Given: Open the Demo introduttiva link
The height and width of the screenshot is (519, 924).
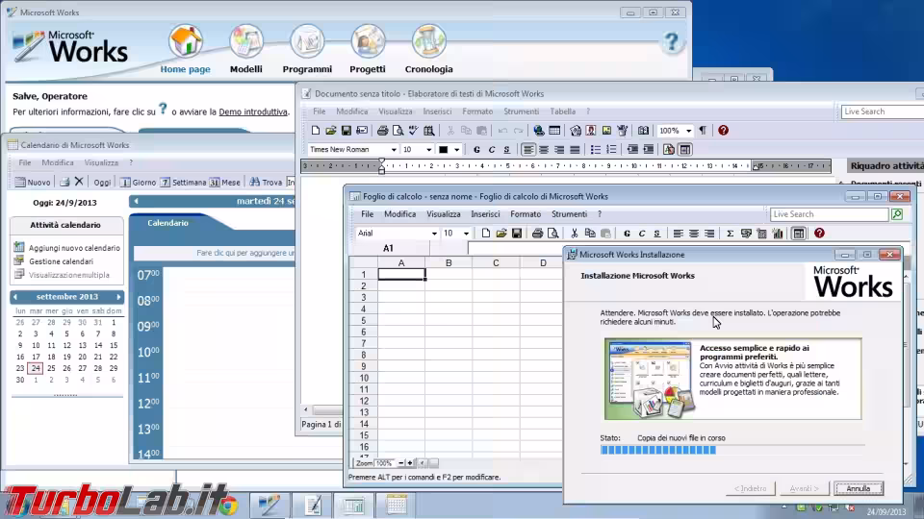Looking at the screenshot, I should [253, 111].
